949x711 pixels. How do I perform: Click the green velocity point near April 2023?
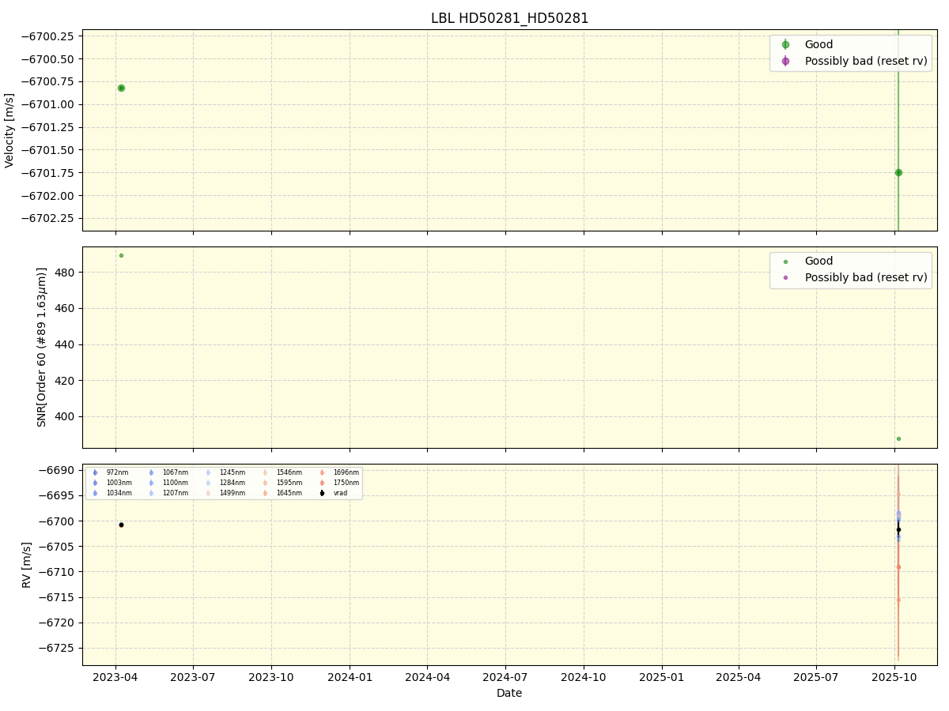click(x=121, y=88)
